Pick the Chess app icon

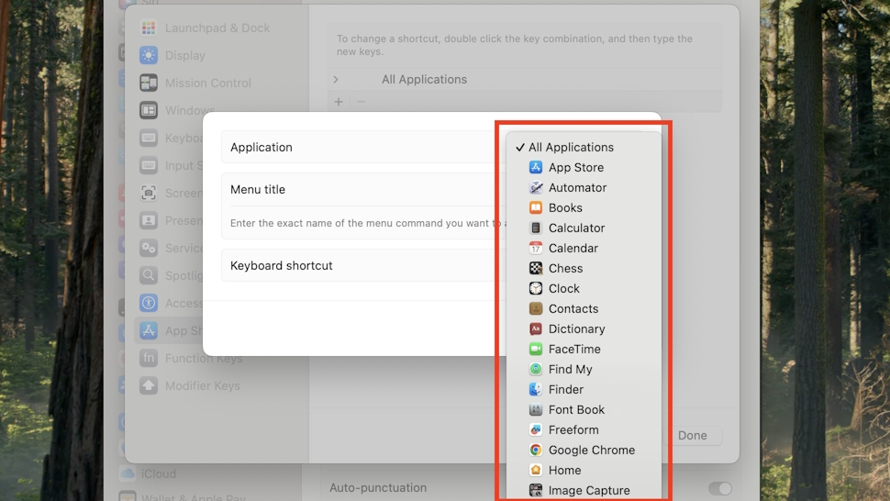pyautogui.click(x=535, y=268)
